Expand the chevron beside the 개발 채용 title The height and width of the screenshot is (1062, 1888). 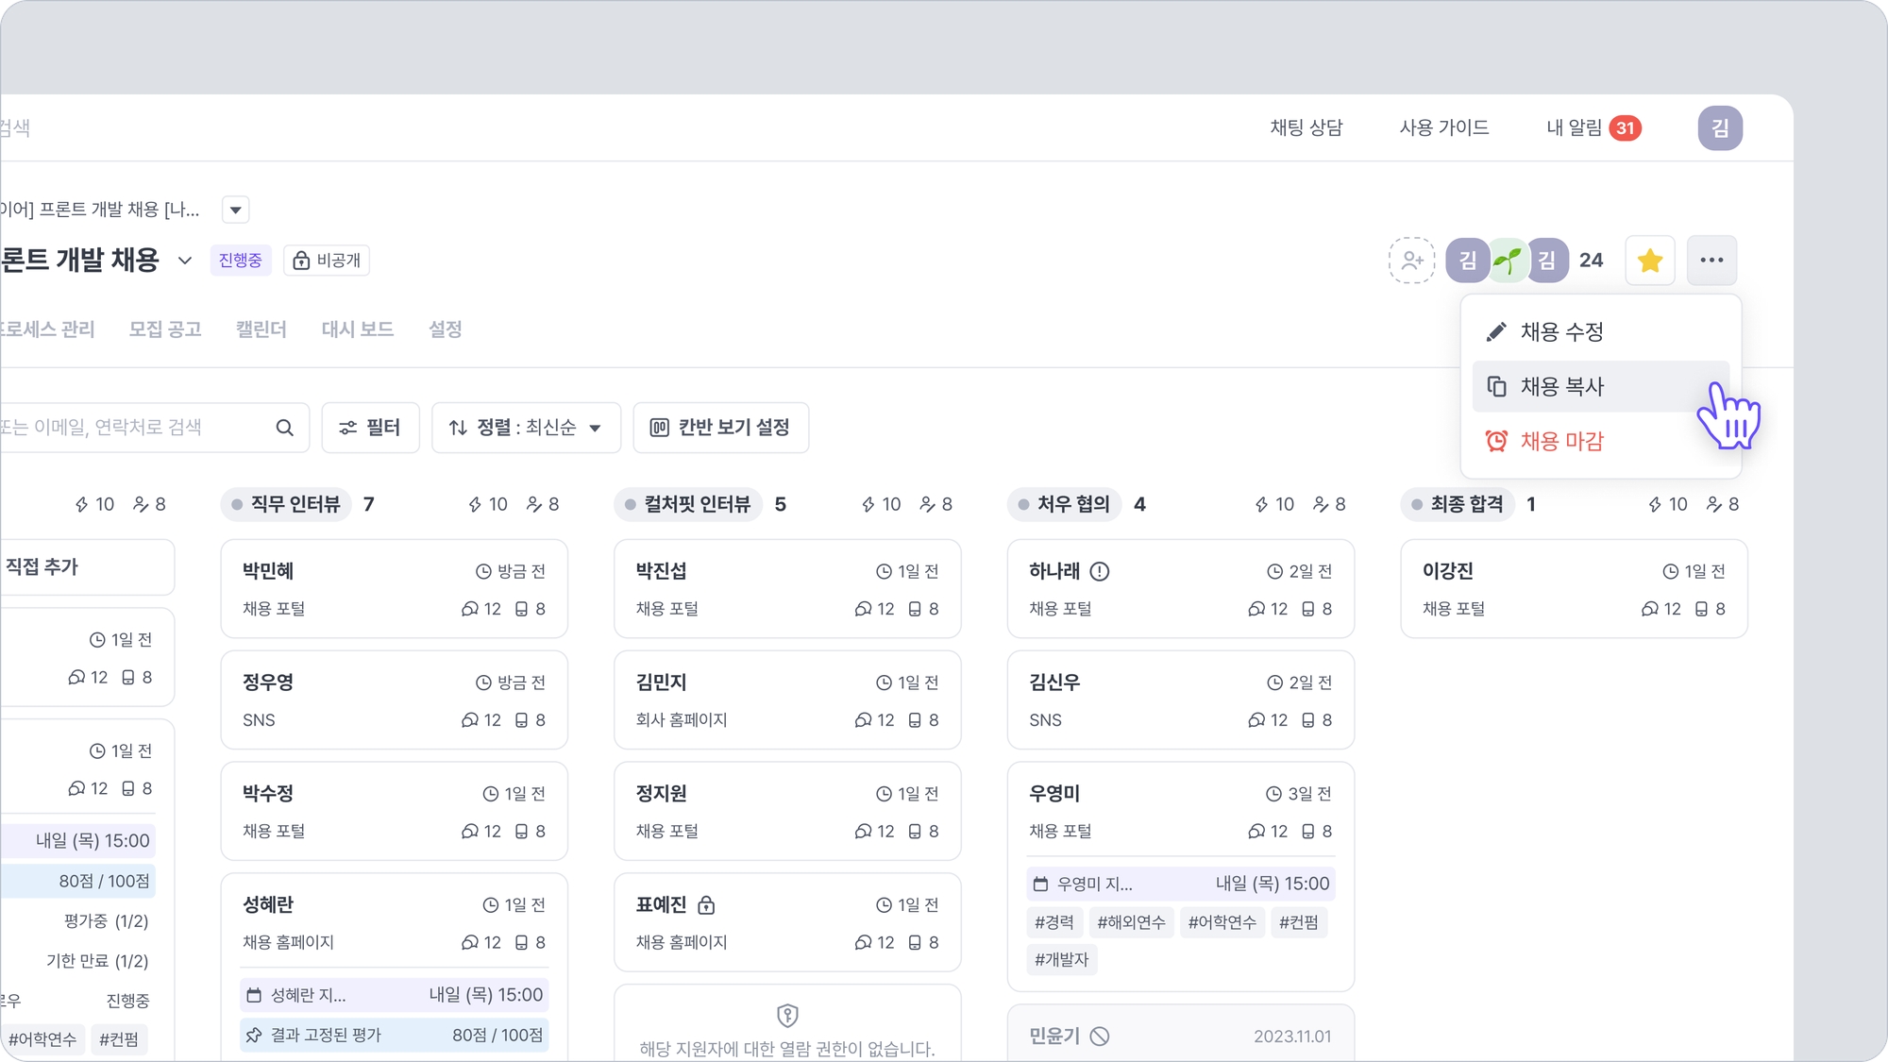coord(185,261)
